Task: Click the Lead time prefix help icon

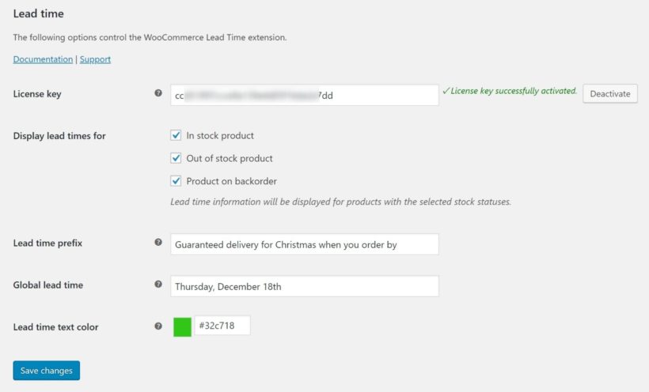Action: [158, 243]
